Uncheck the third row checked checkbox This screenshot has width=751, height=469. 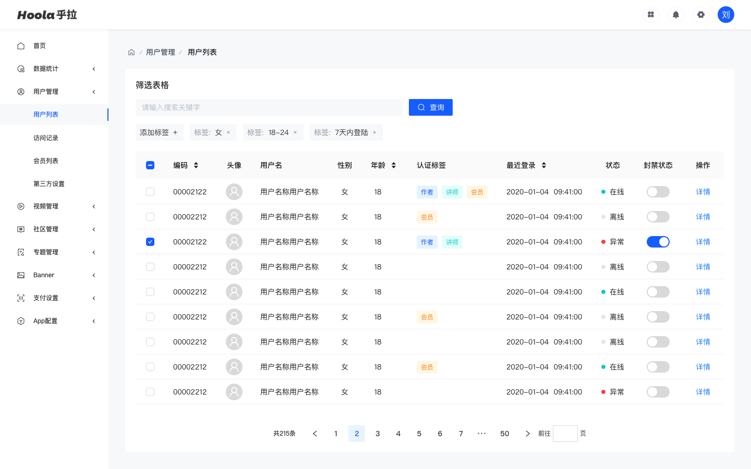click(x=150, y=242)
